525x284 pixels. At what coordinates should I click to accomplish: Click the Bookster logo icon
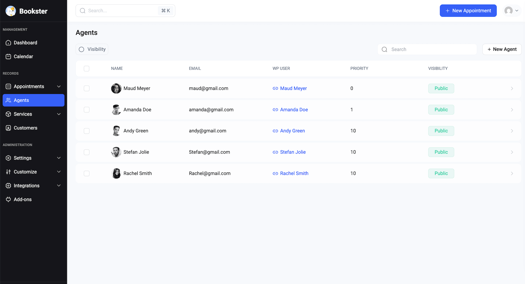pos(11,11)
